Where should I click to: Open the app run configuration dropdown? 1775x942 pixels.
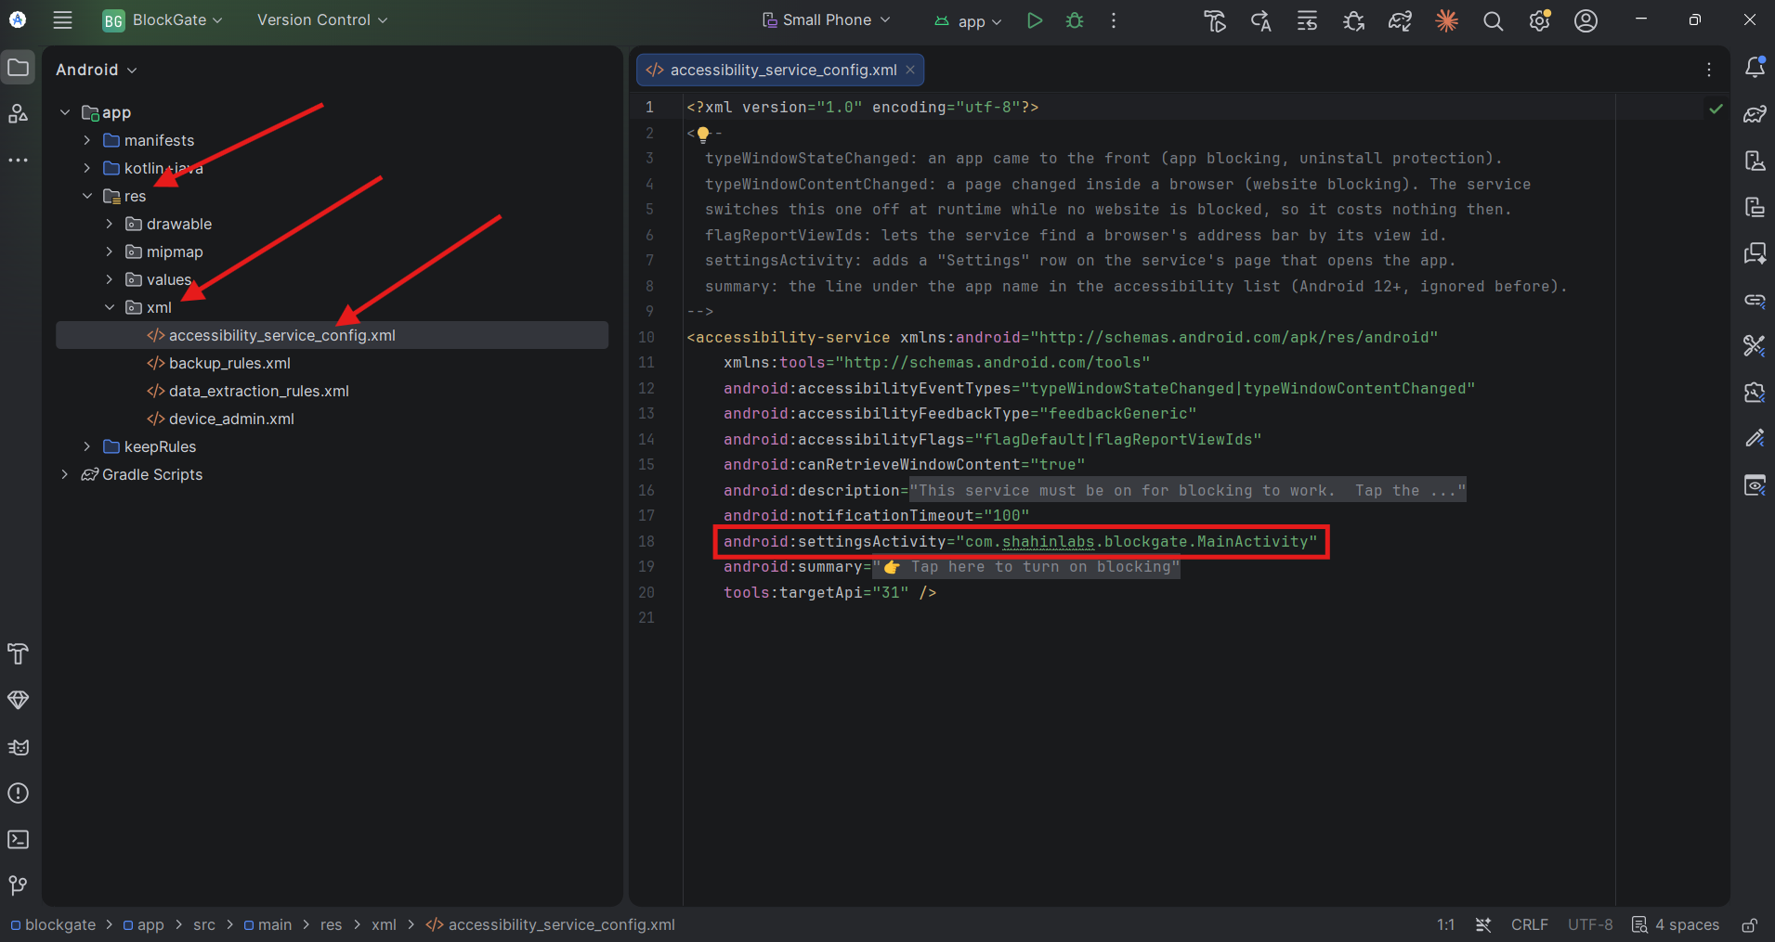point(968,21)
